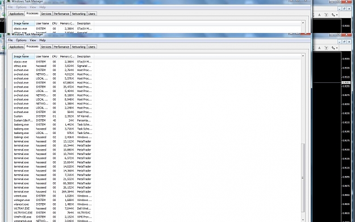Select taskmgr.exe process row
This screenshot has width=355, height=222.
tap(53, 137)
